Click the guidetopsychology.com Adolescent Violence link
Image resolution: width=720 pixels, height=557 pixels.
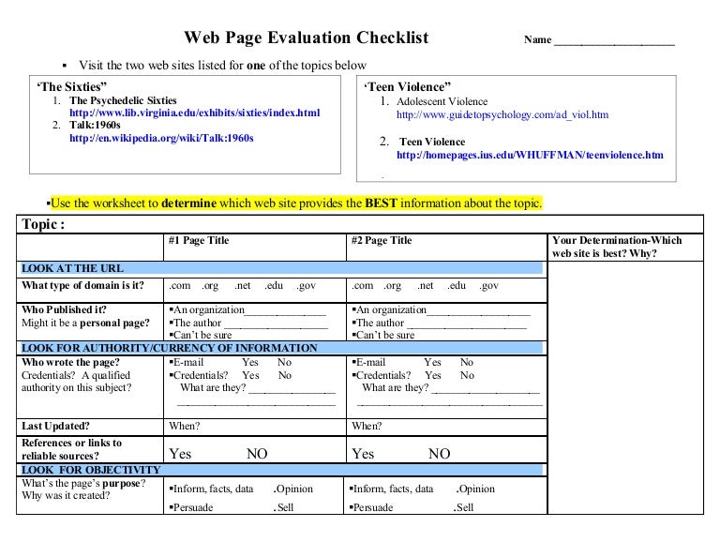502,115
